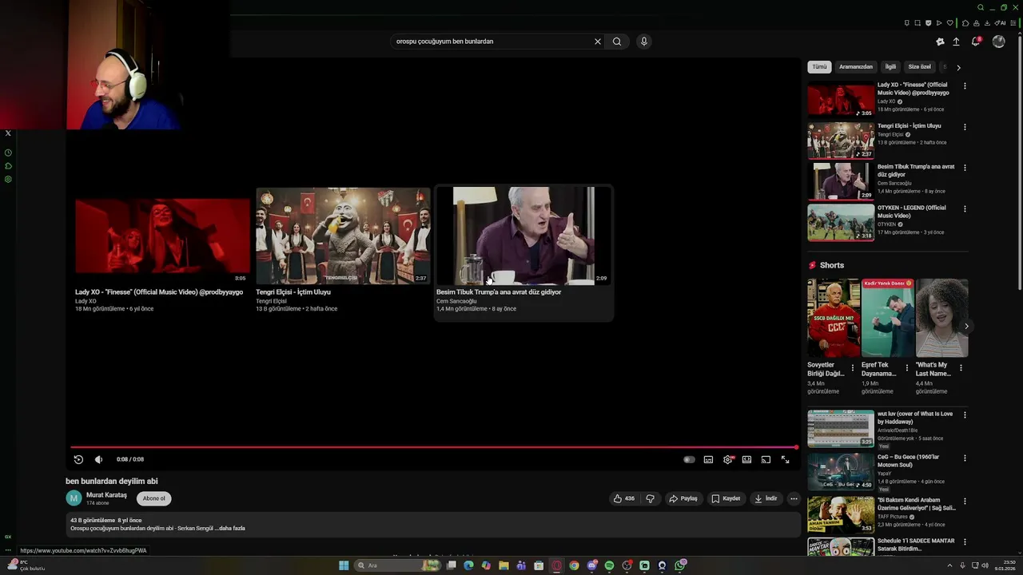Viewport: 1023px width, 575px height.
Task: Open options for wut luv cover video
Action: (965, 414)
